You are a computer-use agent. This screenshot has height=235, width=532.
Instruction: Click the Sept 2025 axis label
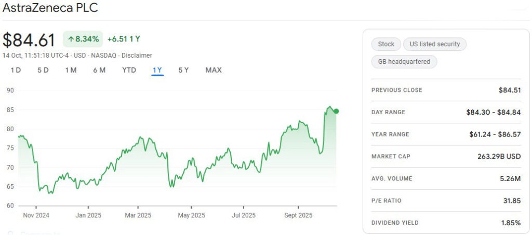[x=298, y=215]
